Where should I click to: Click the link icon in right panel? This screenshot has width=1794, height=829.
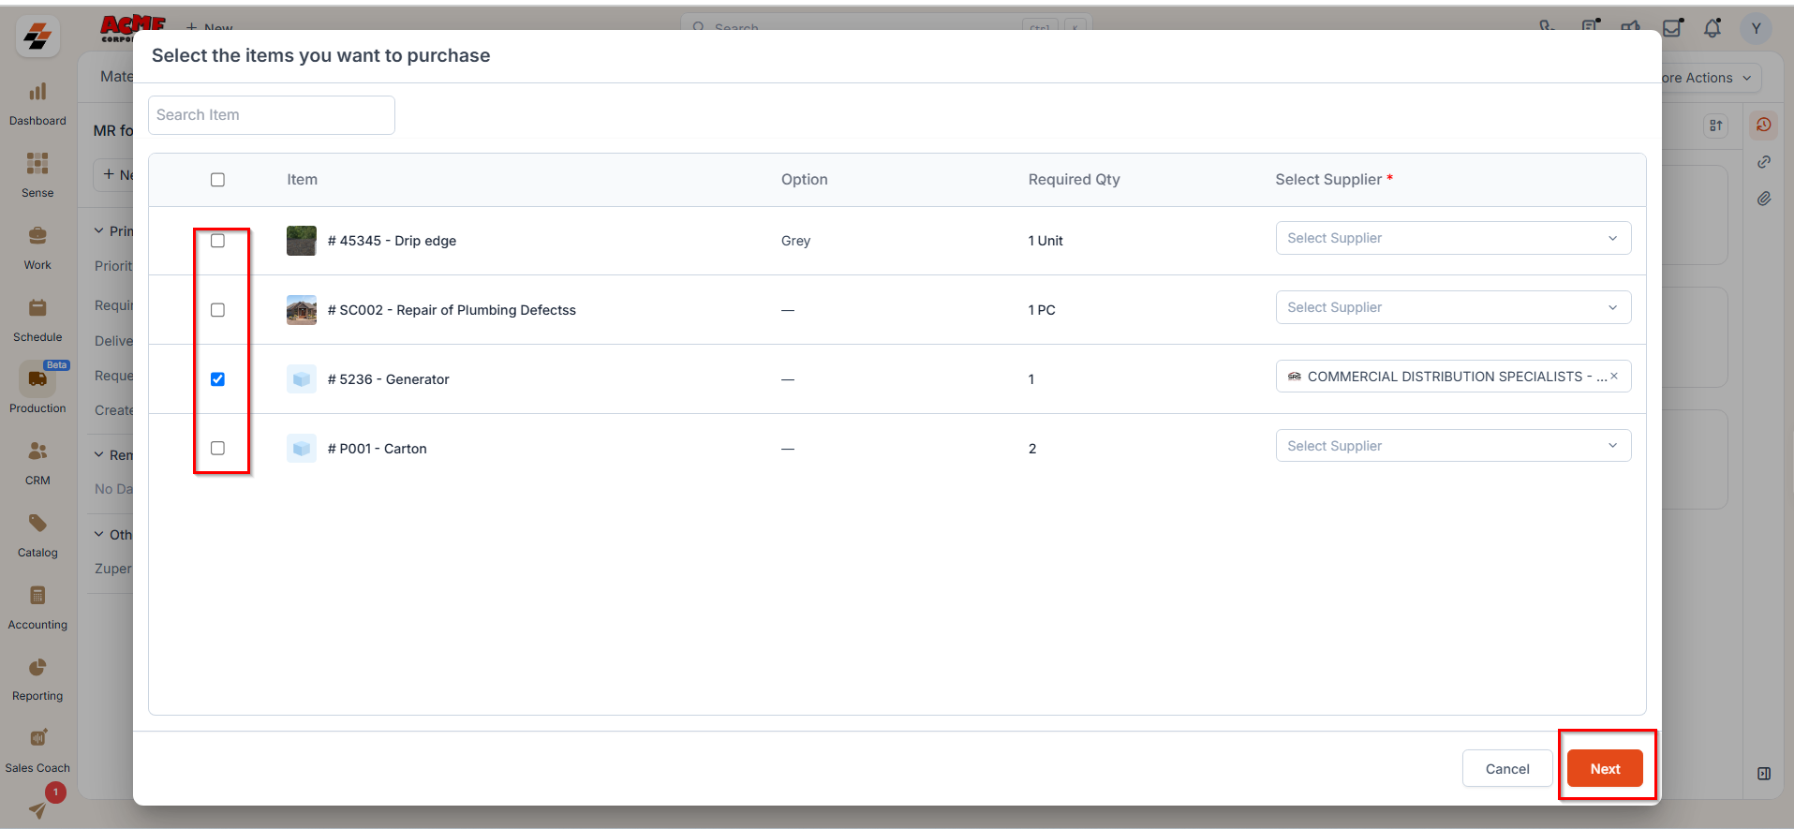tap(1764, 162)
